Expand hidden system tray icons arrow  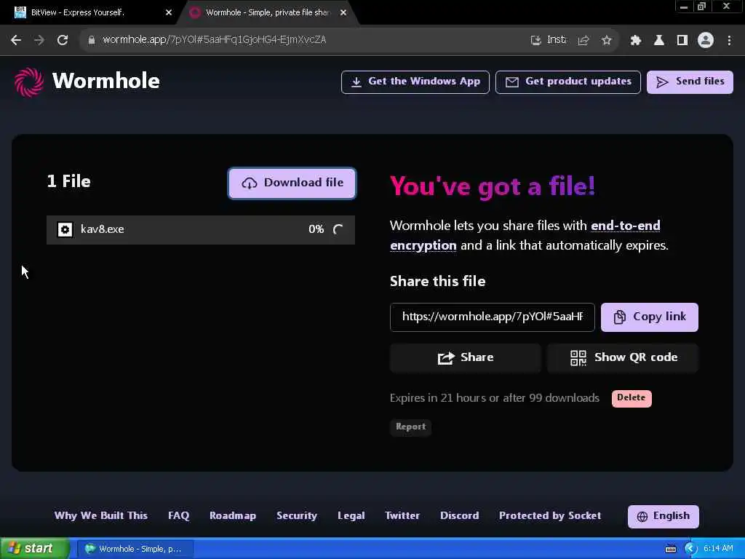(x=691, y=549)
